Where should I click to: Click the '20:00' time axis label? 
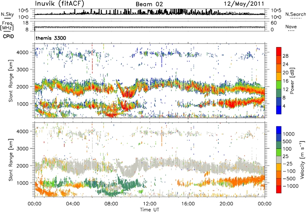click(226, 204)
